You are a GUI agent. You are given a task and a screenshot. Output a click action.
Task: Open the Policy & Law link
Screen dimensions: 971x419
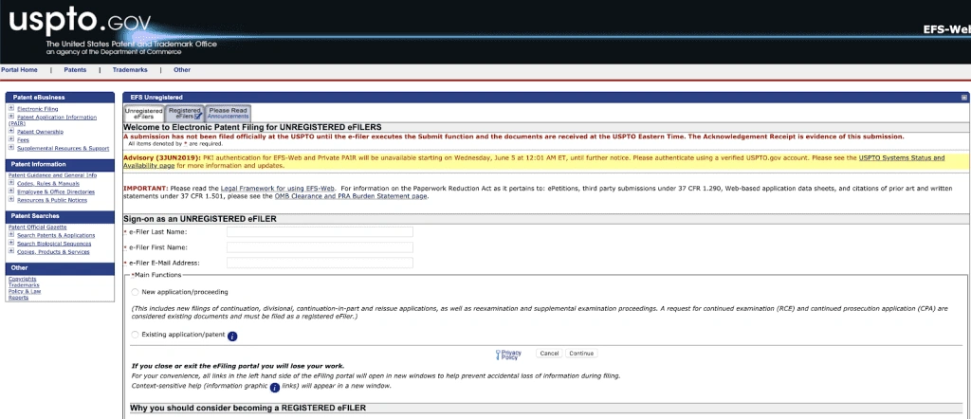[x=25, y=292]
